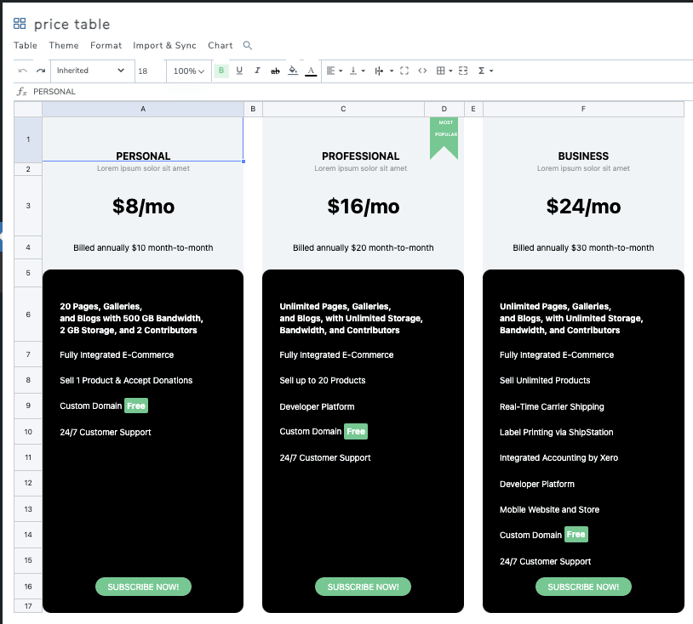This screenshot has width=693, height=624.
Task: Toggle underline formatting
Action: [239, 71]
